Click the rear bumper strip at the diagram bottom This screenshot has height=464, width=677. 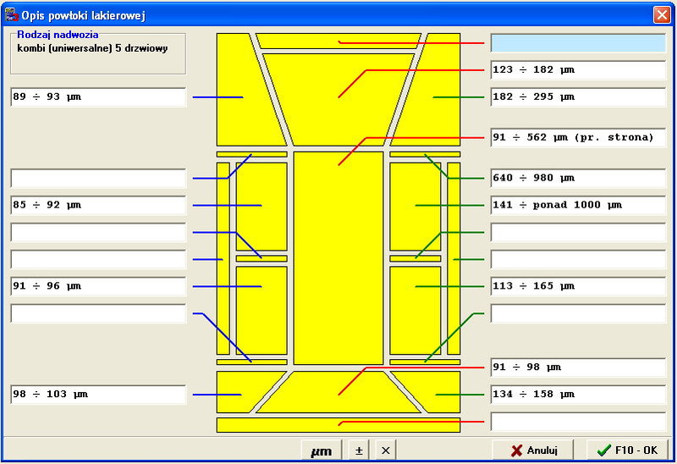tap(338, 425)
